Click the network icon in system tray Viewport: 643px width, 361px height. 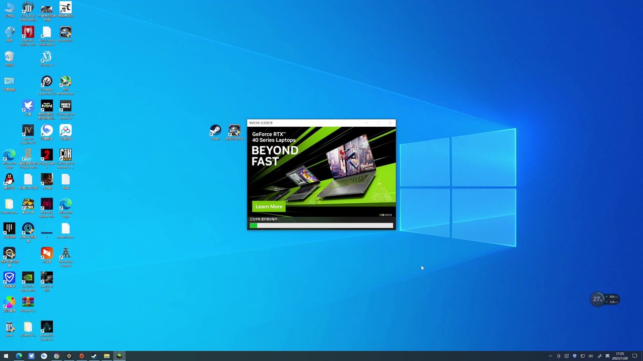pos(583,356)
